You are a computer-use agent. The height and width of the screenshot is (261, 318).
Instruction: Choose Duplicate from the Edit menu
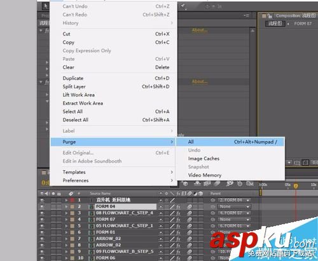pyautogui.click(x=113, y=78)
